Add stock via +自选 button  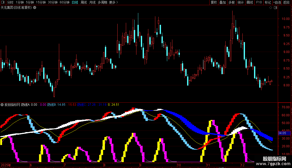tap(277, 2)
